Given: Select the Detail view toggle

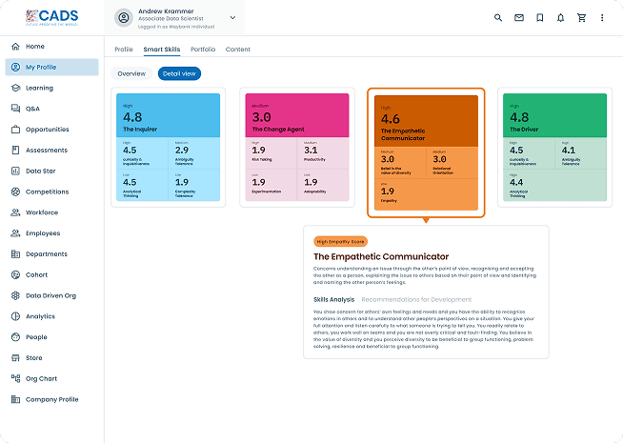Looking at the screenshot, I should [x=179, y=73].
